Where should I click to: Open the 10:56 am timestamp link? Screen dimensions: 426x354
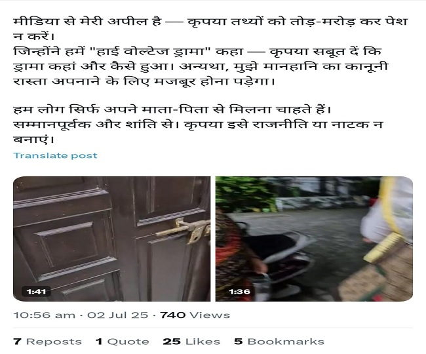[45, 315]
